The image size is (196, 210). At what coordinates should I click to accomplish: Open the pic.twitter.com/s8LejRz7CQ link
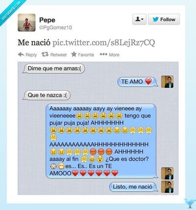[103, 43]
